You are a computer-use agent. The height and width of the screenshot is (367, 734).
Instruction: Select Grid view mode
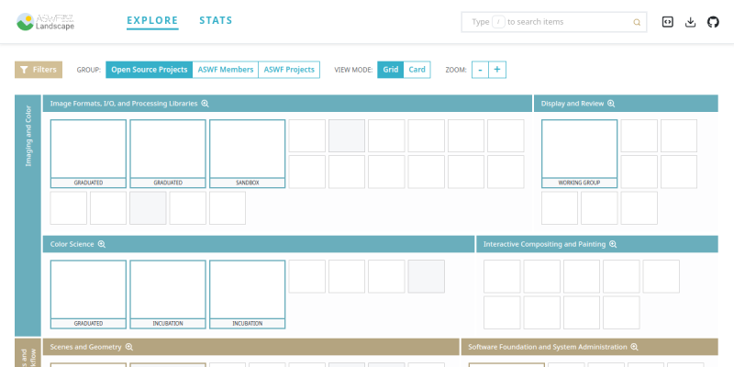(x=391, y=70)
